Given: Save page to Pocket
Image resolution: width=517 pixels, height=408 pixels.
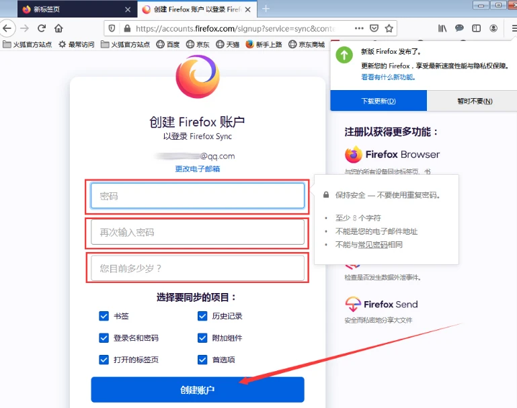Looking at the screenshot, I should pos(374,28).
